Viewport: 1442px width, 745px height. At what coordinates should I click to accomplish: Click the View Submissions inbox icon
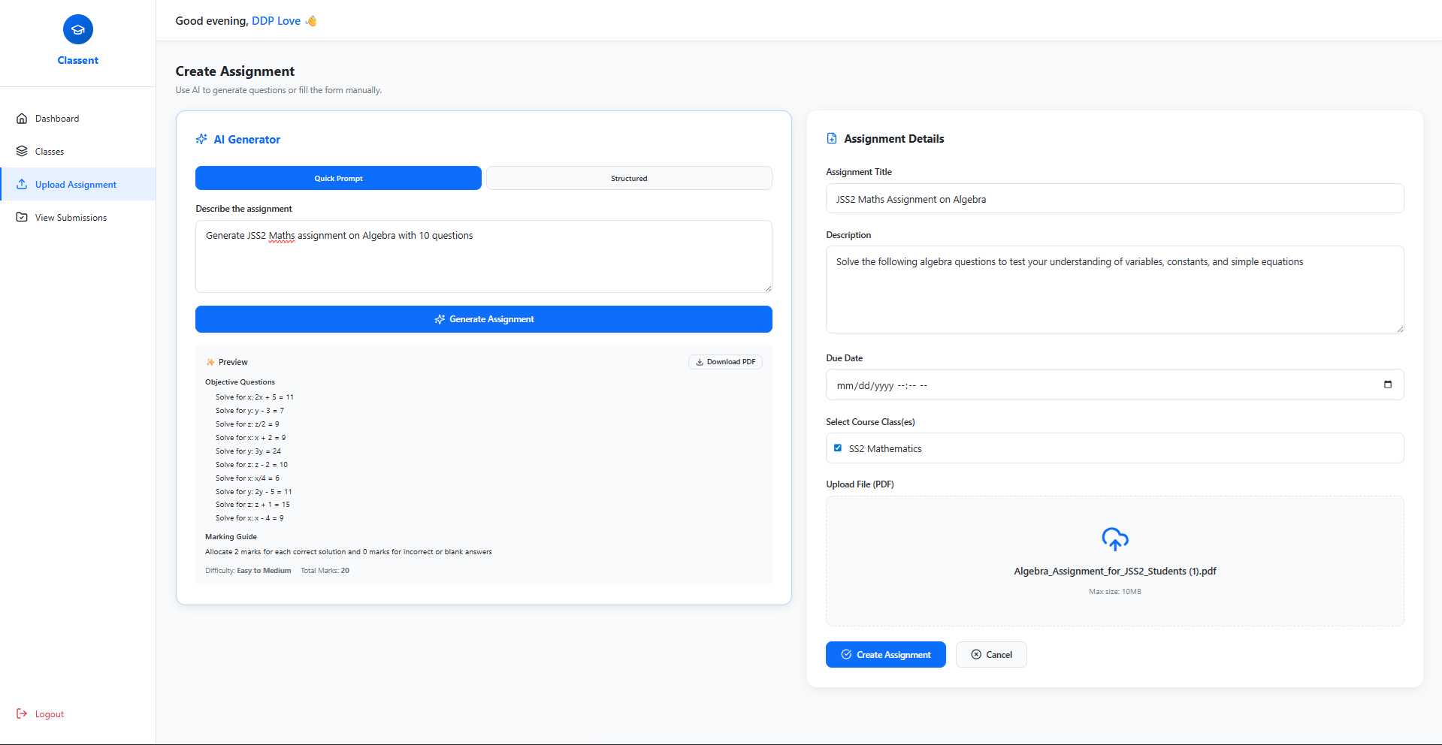tap(22, 218)
